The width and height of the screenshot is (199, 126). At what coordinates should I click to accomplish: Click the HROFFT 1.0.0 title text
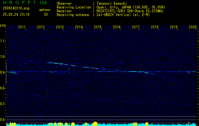(x=25, y=3)
